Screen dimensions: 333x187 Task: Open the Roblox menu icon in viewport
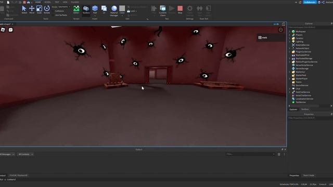point(3,30)
